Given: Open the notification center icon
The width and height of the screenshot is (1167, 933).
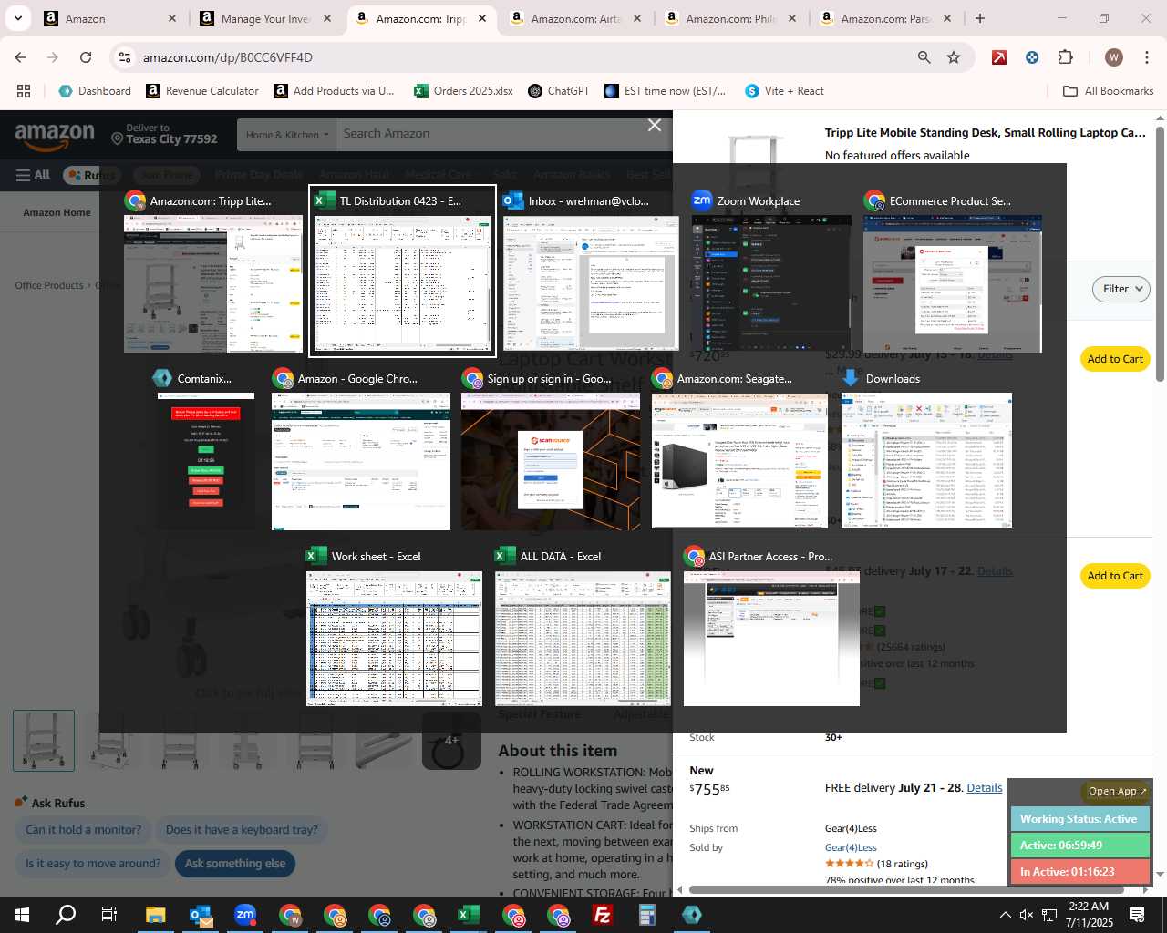Looking at the screenshot, I should [1137, 915].
